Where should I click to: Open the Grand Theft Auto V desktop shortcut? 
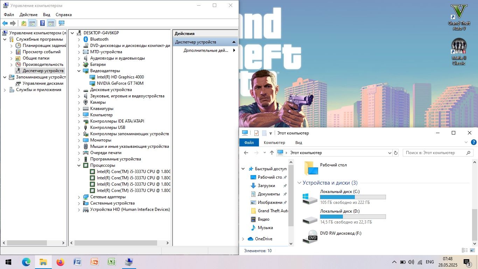pyautogui.click(x=459, y=17)
